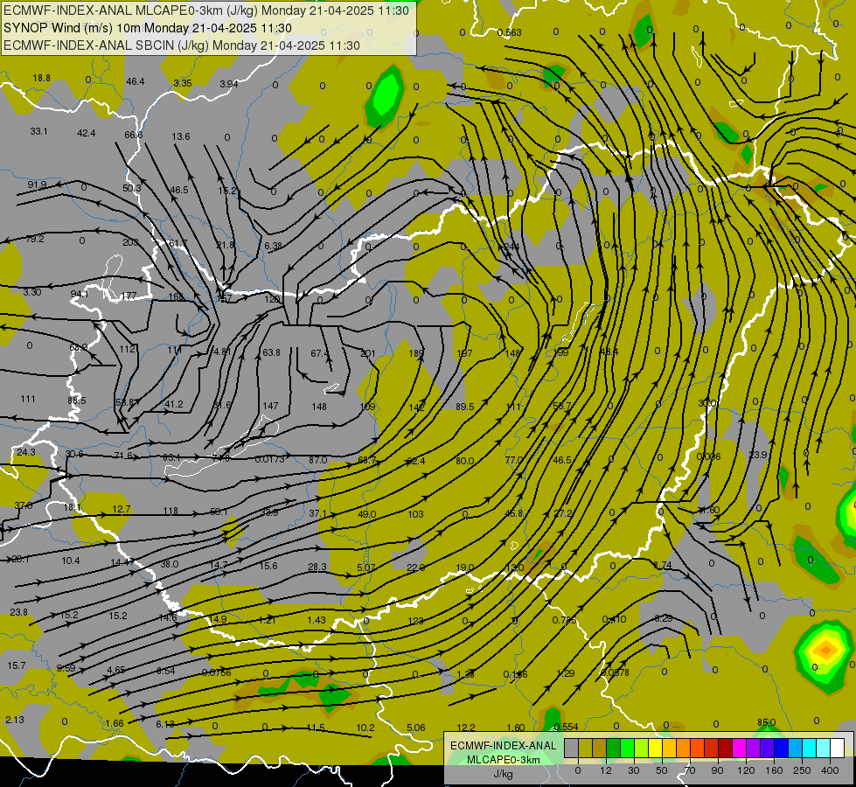Click the map value 79.2

pos(35,240)
